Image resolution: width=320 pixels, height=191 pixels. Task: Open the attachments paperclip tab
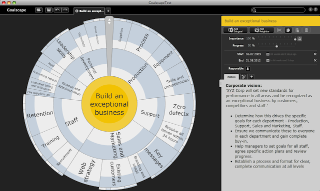[x=243, y=77]
